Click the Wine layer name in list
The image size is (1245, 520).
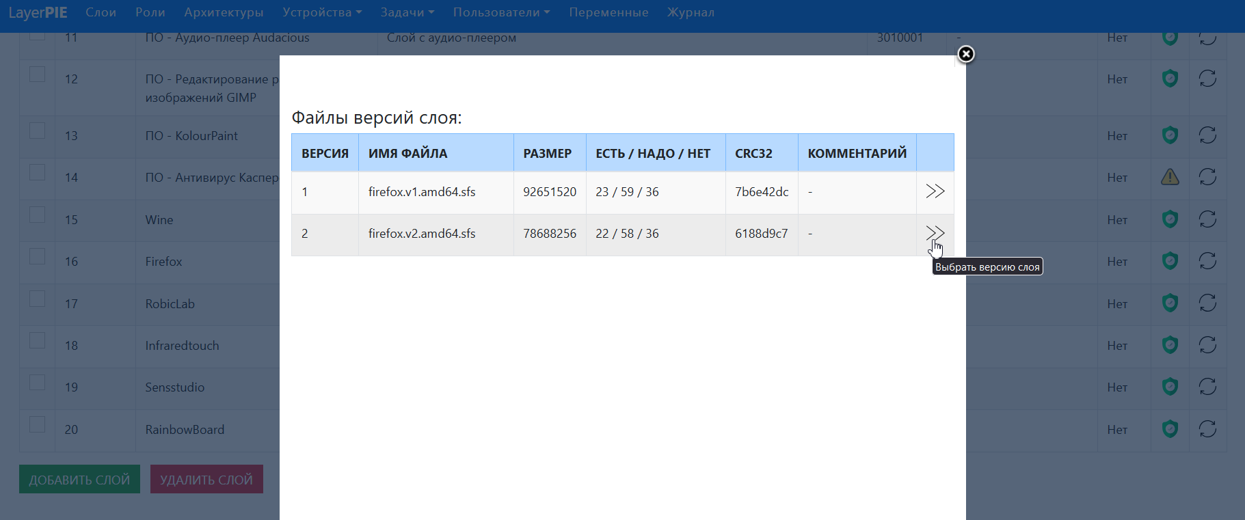159,220
